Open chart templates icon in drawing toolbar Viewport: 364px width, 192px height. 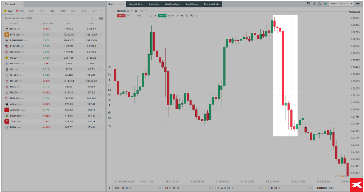coord(110,67)
